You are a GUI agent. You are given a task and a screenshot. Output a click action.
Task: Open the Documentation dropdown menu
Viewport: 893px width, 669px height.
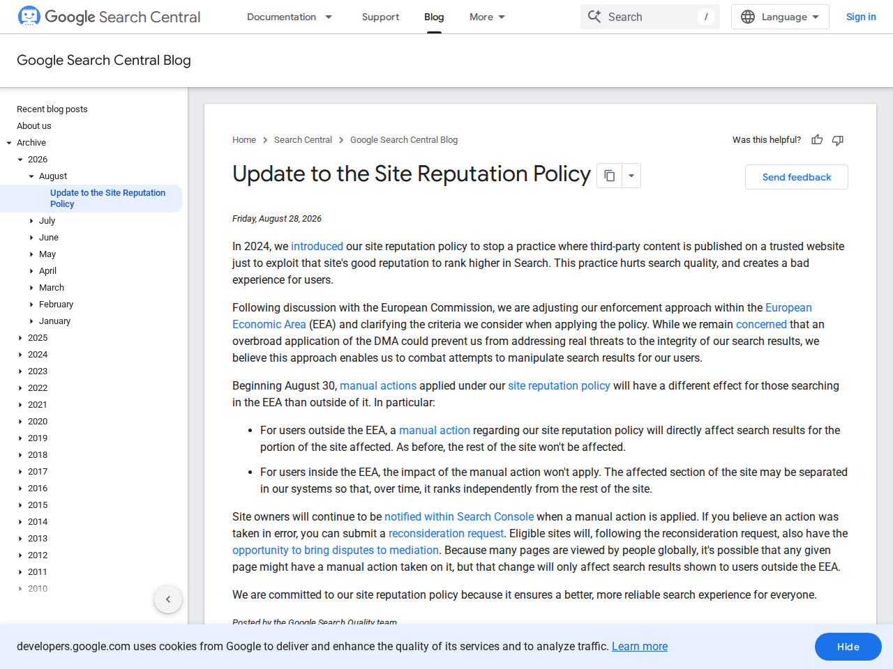pos(290,17)
